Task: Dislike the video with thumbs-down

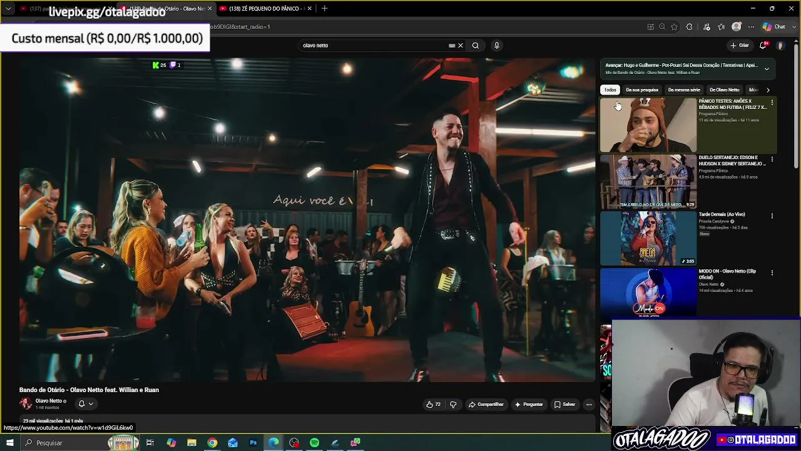Action: click(453, 405)
